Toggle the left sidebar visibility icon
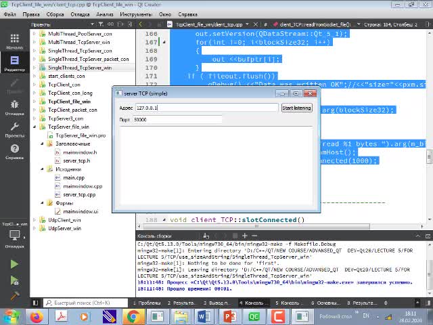433x325 pixels. (35, 303)
